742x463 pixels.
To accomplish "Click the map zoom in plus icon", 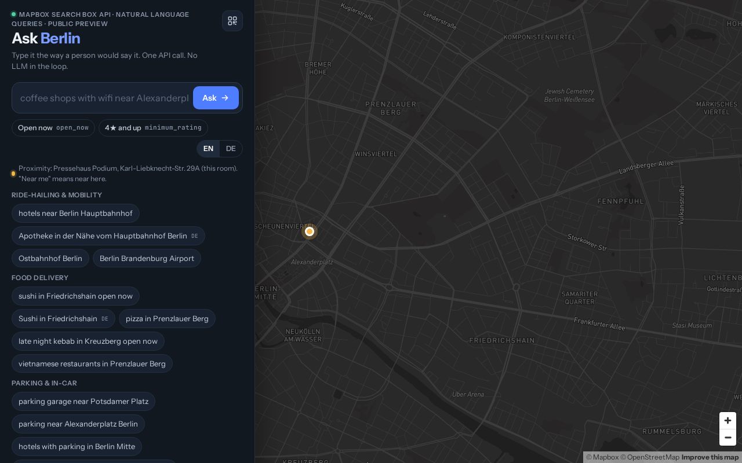I will 728,421.
